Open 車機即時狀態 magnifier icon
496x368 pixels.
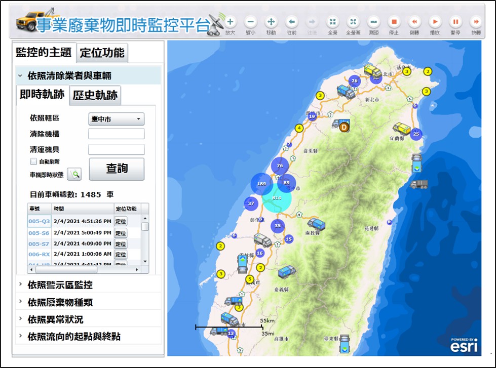74,174
